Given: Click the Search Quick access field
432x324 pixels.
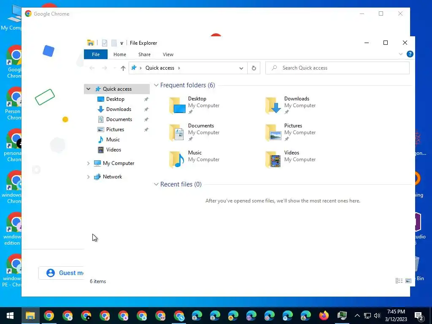Looking at the screenshot, I should [337, 68].
